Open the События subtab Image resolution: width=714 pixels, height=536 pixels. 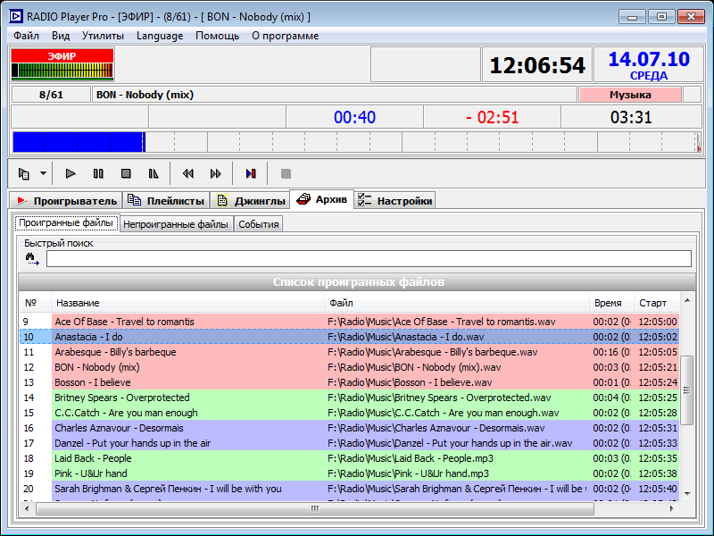click(259, 224)
